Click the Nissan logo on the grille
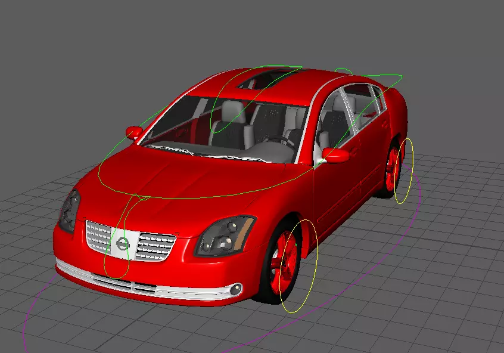Viewport: 504px width, 353px height. pos(122,244)
